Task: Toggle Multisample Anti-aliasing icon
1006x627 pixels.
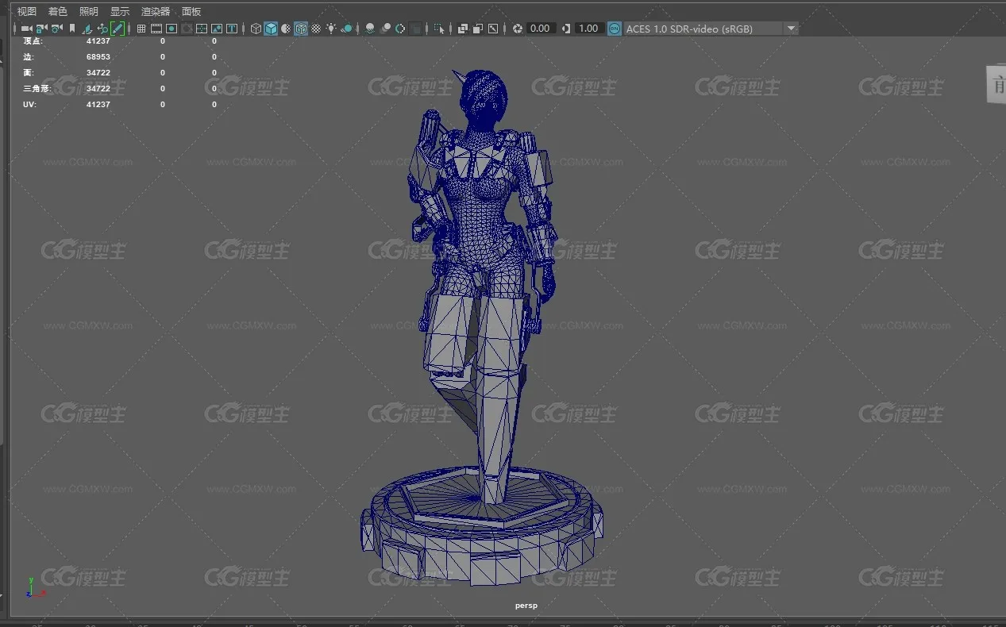Action: tap(400, 29)
